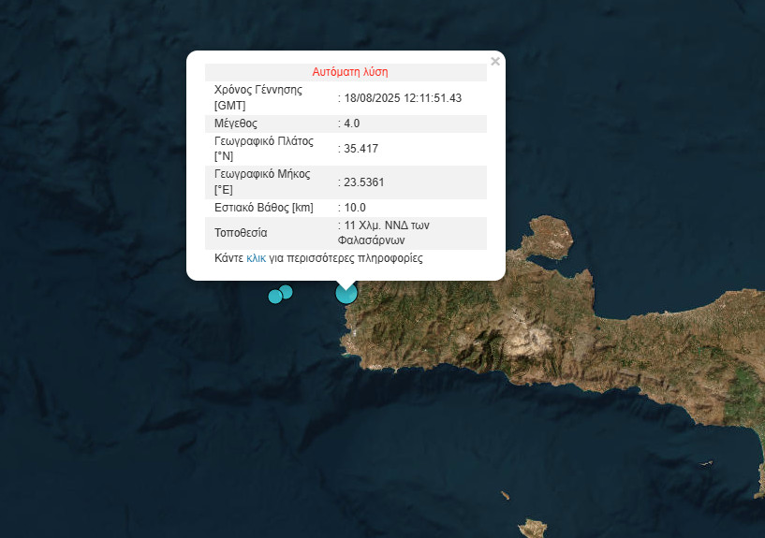This screenshot has width=765, height=538.
Task: Select the leftmost small earthquake marker at sea
Action: click(x=275, y=297)
